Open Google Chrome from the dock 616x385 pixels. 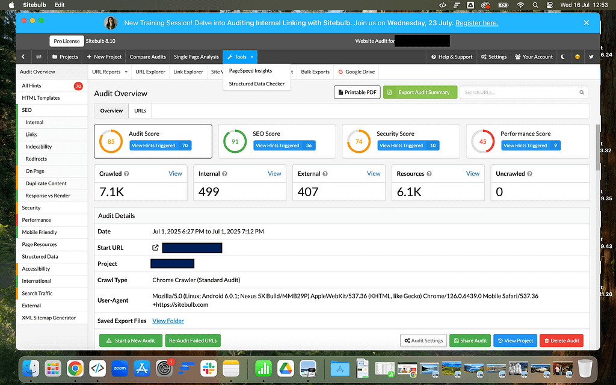tap(75, 368)
